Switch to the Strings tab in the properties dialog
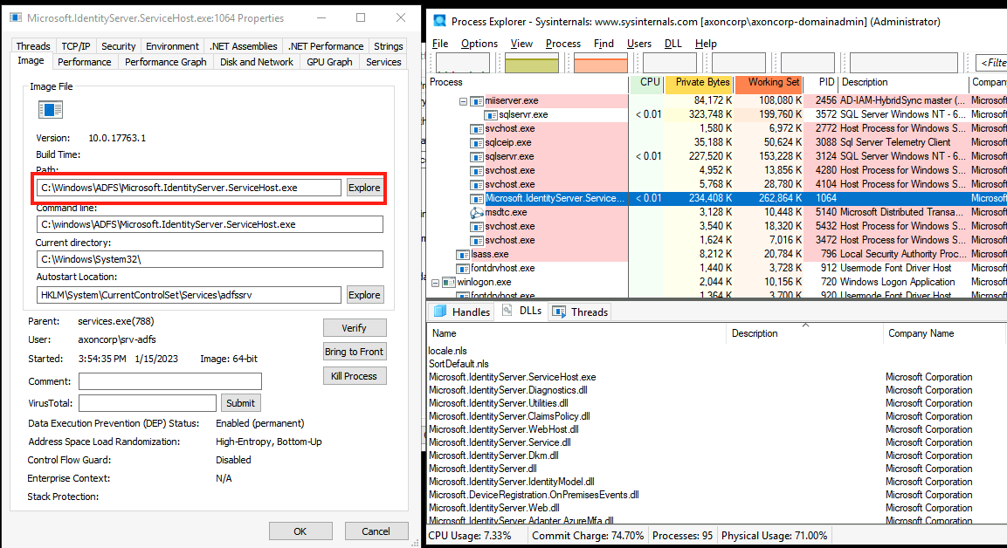The image size is (1007, 548). coord(388,45)
